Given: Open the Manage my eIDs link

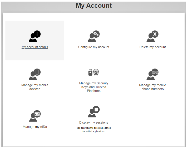Looking at the screenshot, I should point(35,127).
